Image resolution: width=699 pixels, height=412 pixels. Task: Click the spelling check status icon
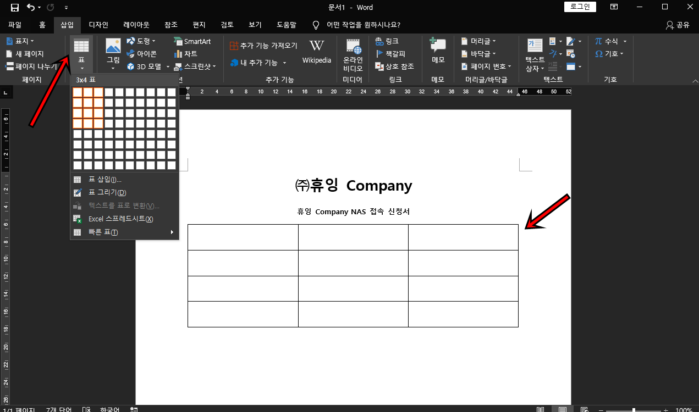(x=86, y=410)
